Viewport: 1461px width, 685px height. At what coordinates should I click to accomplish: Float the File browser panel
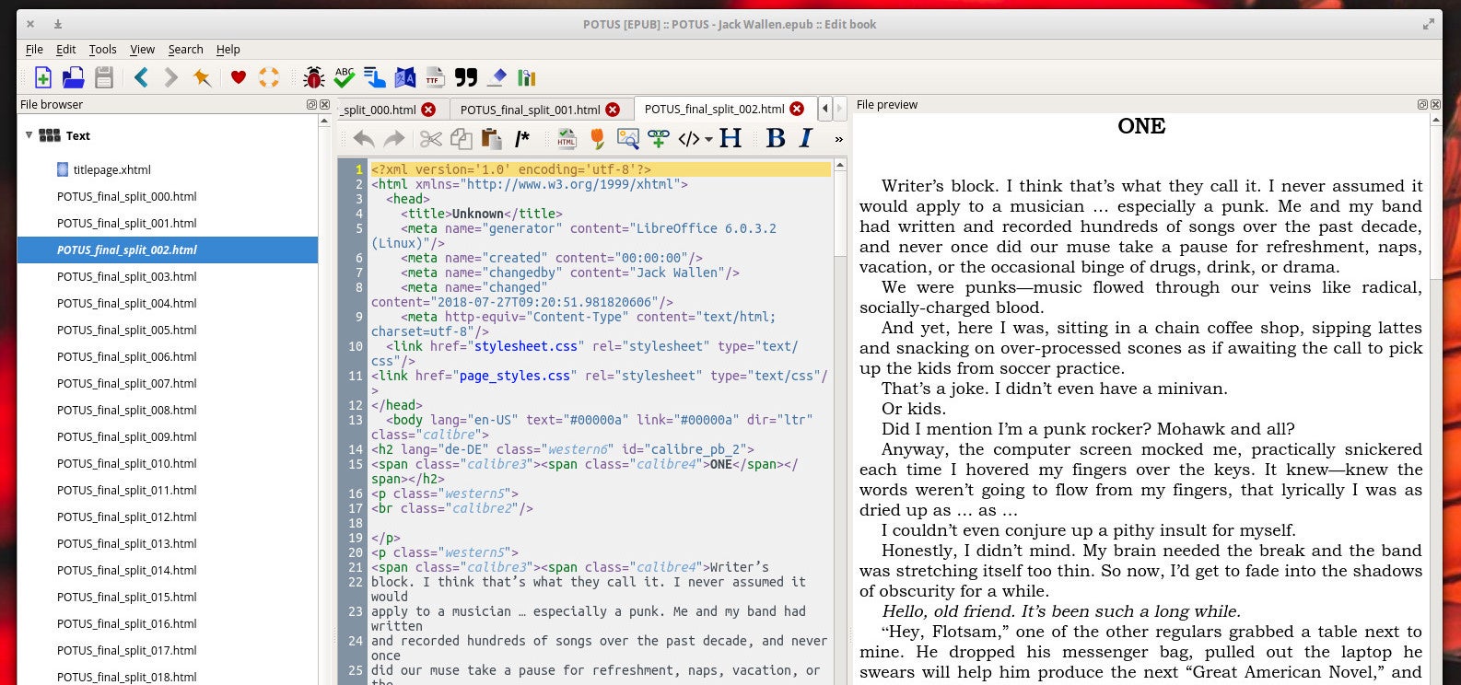click(x=311, y=105)
